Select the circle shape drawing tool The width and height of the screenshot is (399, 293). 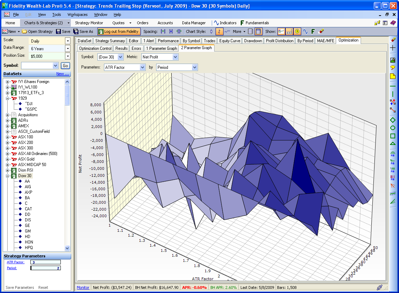pos(393,128)
